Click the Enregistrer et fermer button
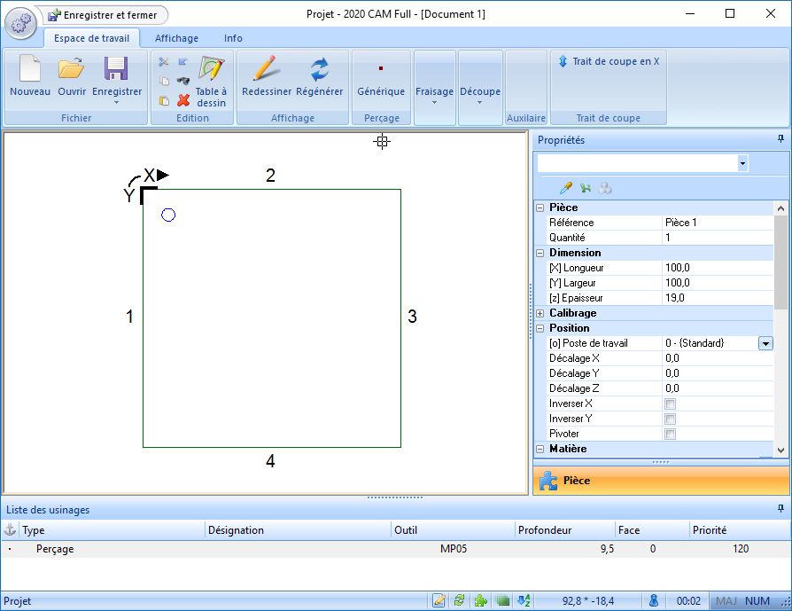 click(105, 15)
